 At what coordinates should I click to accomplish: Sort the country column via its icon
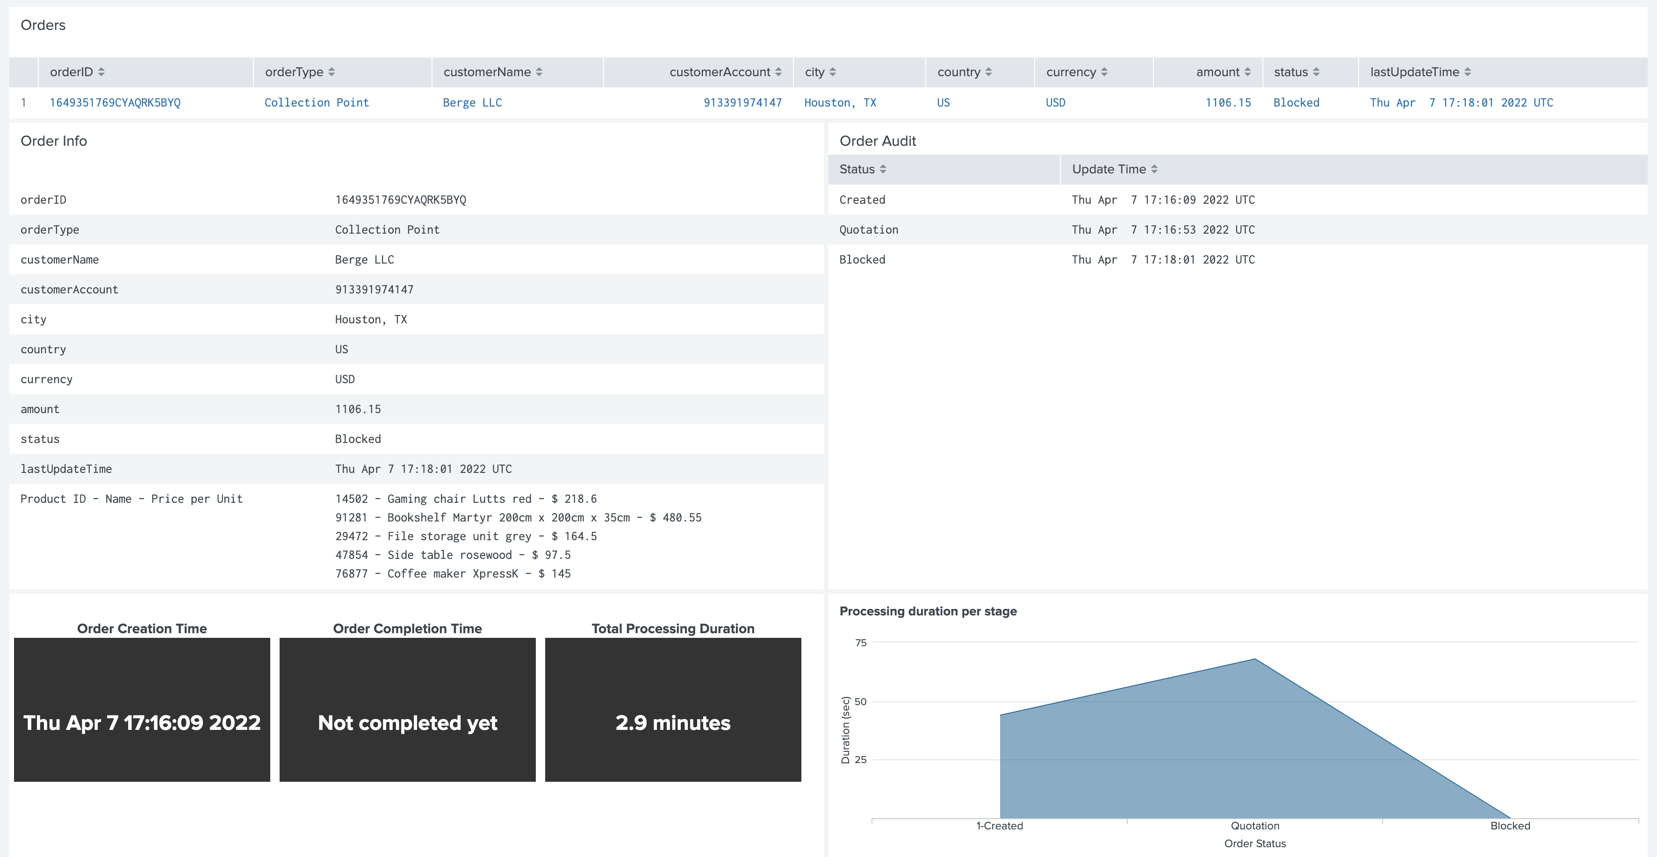989,72
